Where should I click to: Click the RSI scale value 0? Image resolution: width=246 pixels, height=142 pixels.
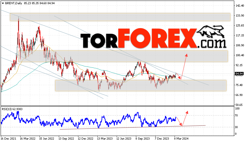(x=235, y=134)
